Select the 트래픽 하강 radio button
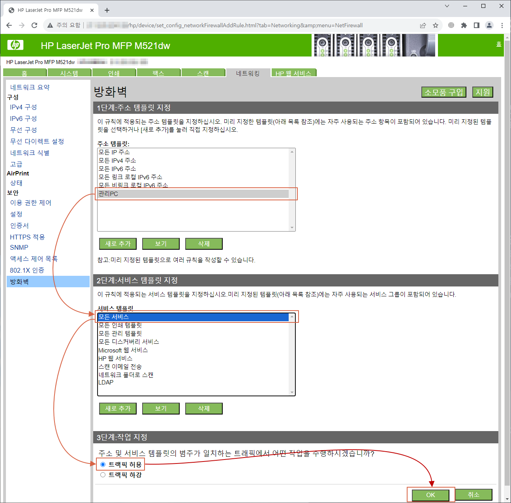 [x=103, y=475]
